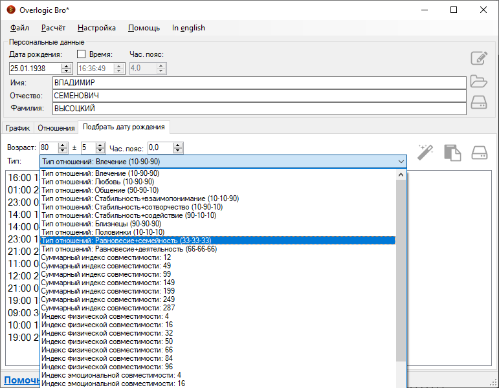The image size is (499, 388).
Task: Click the copy documents icon
Action: [x=452, y=152]
